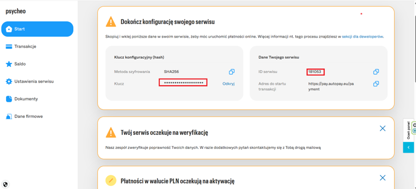Follow the sekcji dla deweloperów link
416x189 pixels.
pos(362,37)
